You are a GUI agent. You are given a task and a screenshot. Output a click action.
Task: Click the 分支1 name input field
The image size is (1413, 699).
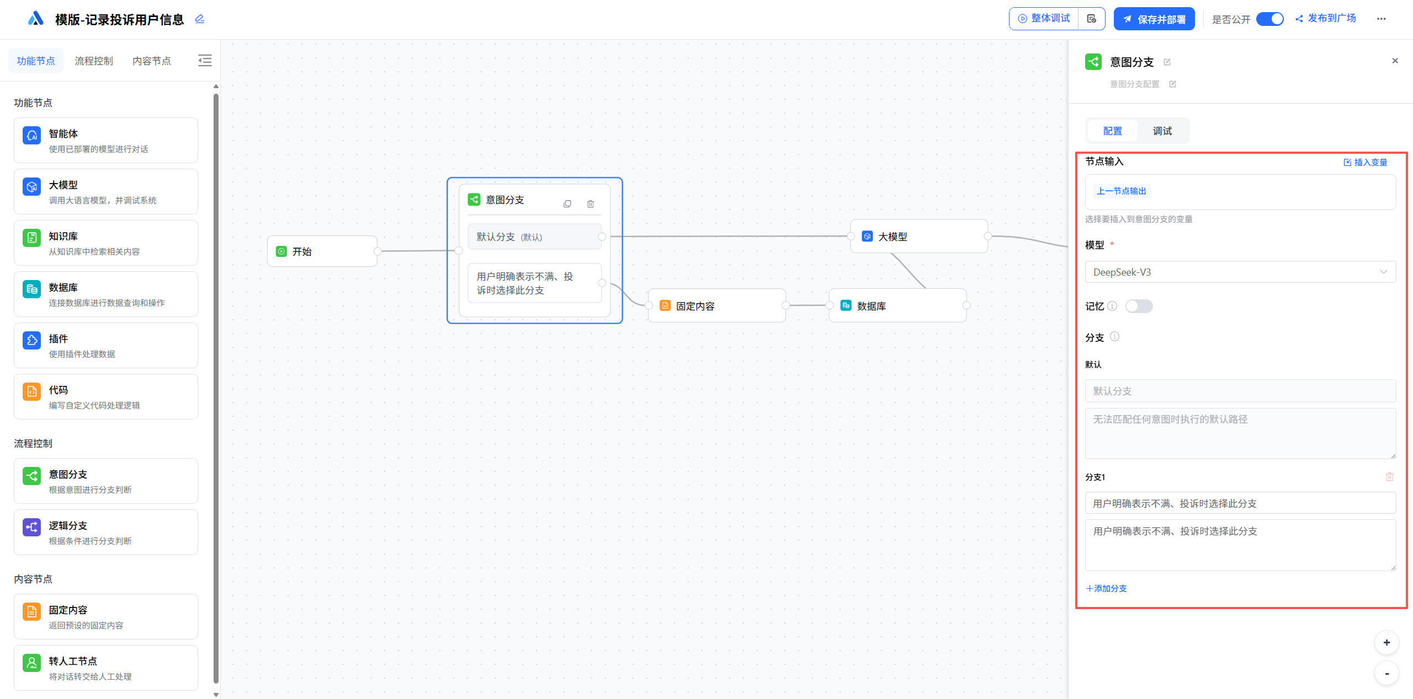[x=1240, y=503]
